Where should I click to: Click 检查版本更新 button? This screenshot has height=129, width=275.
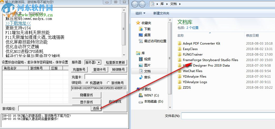pos(116,62)
